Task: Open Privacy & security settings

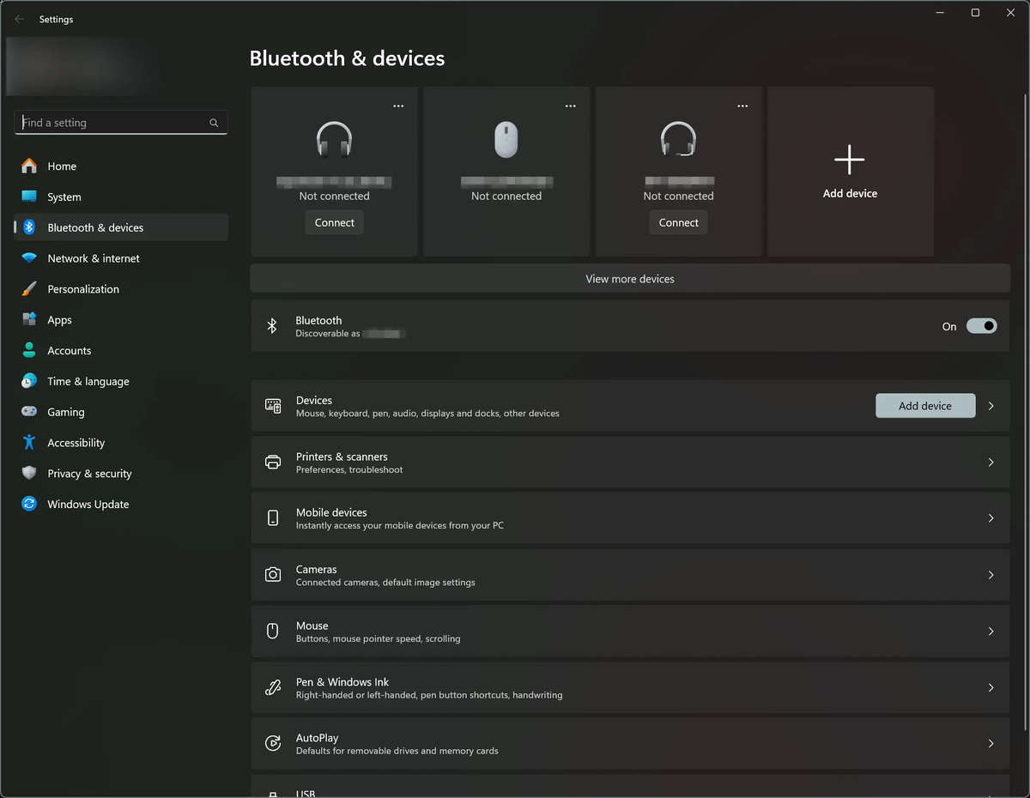Action: (121, 474)
